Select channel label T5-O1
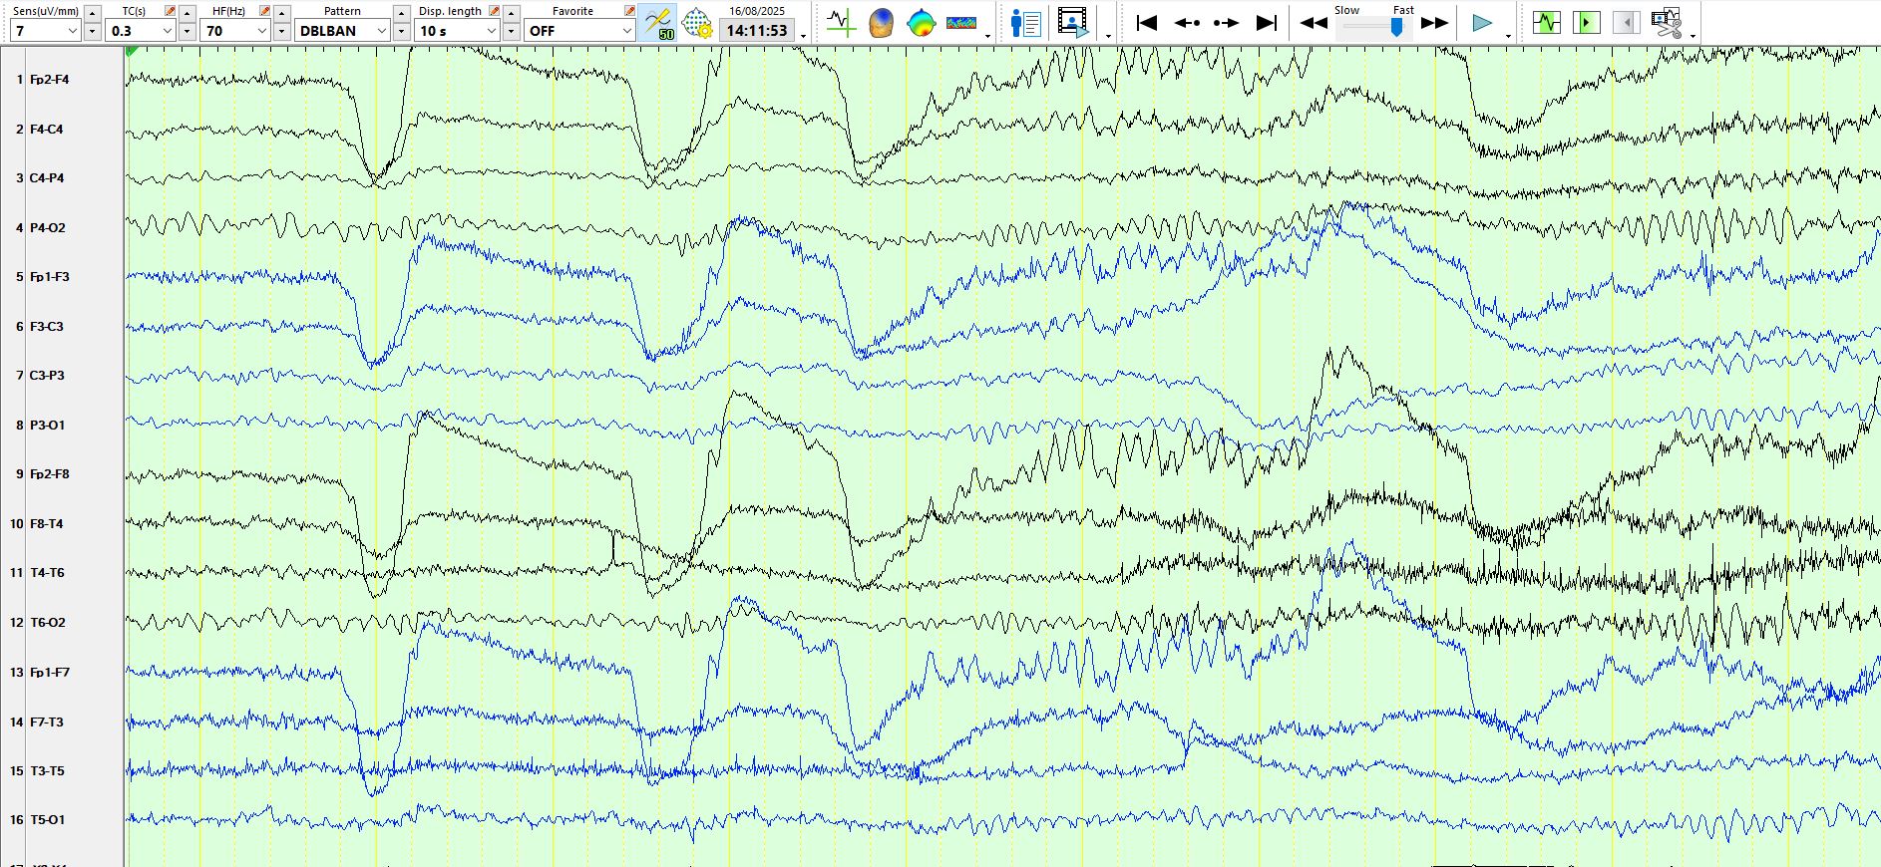Viewport: 1881px width, 867px height. 48,820
